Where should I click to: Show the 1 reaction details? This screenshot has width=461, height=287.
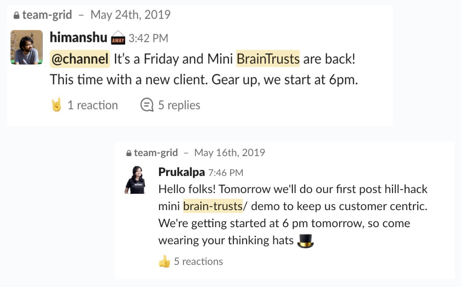pos(92,105)
